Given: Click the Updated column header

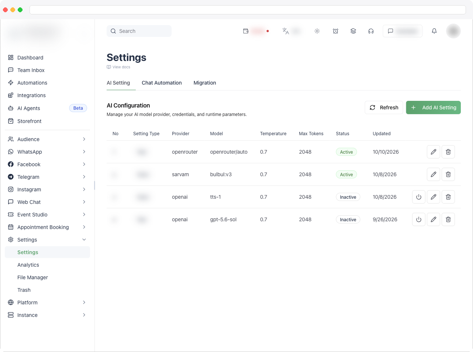Looking at the screenshot, I should [381, 134].
